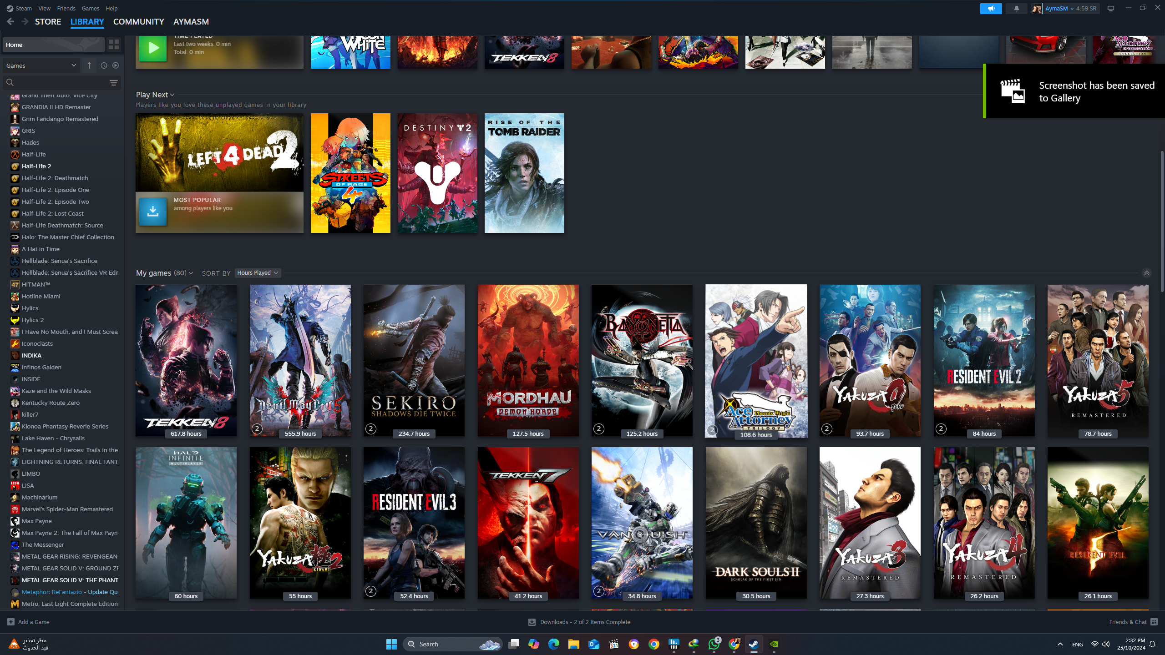Image resolution: width=1165 pixels, height=655 pixels.
Task: Click the Add a Game plus icon
Action: click(11, 622)
